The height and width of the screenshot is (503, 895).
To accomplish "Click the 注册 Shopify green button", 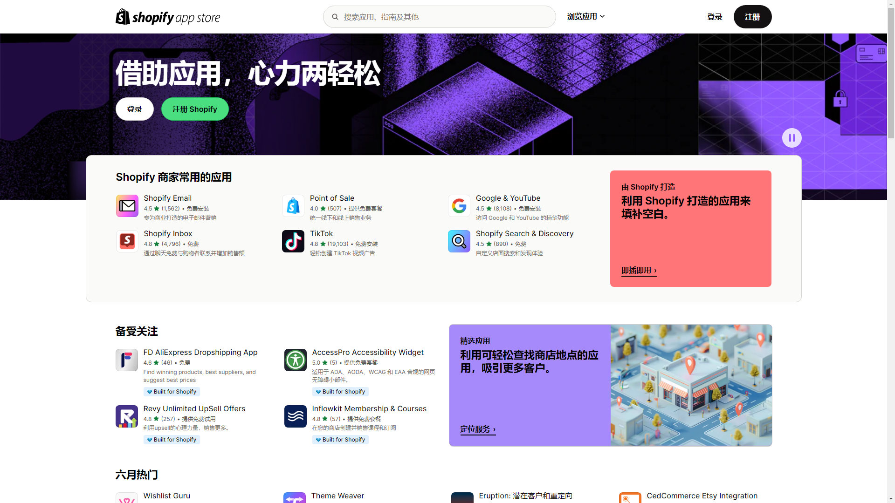I will coord(194,109).
